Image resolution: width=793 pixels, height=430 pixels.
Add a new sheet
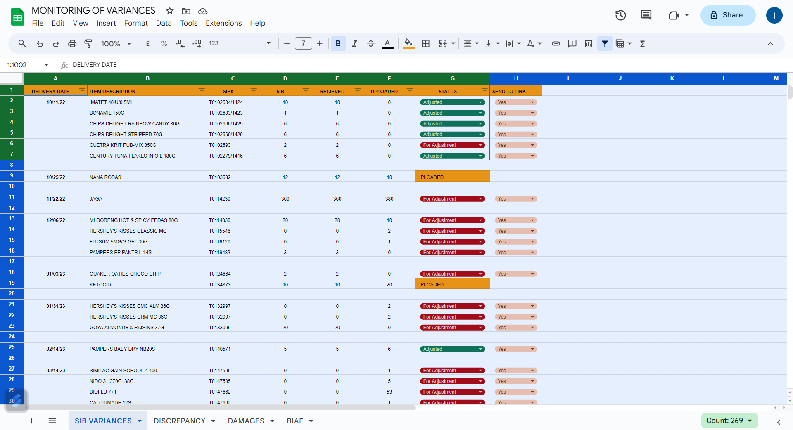[x=31, y=421]
